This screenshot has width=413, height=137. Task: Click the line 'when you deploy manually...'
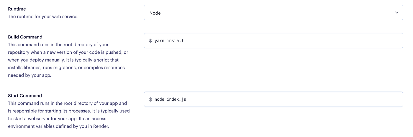(x=63, y=60)
